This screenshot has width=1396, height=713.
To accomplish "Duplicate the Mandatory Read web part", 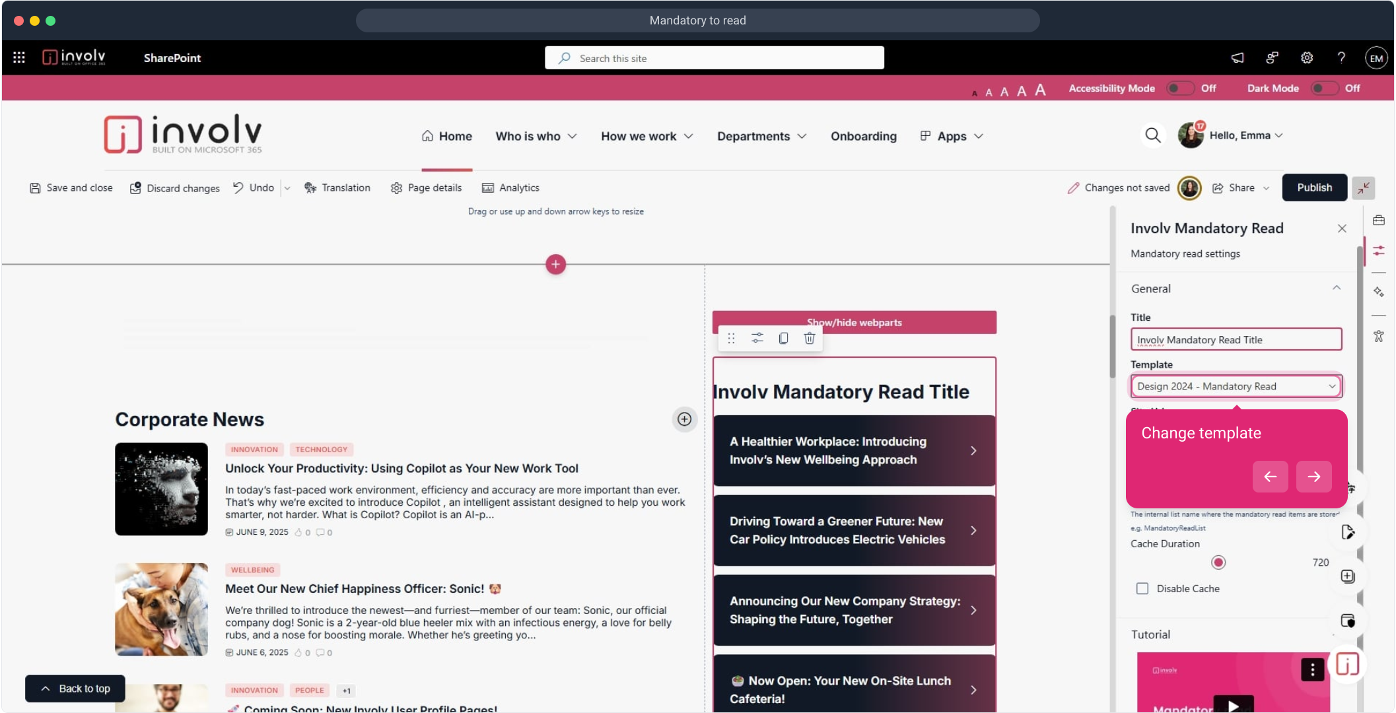I will [x=784, y=338].
